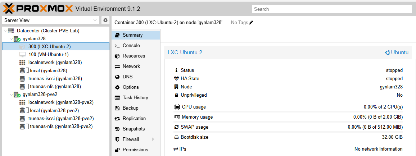Edit tags with the pencil icon
Screen dimensions: 416x156
pos(251,23)
